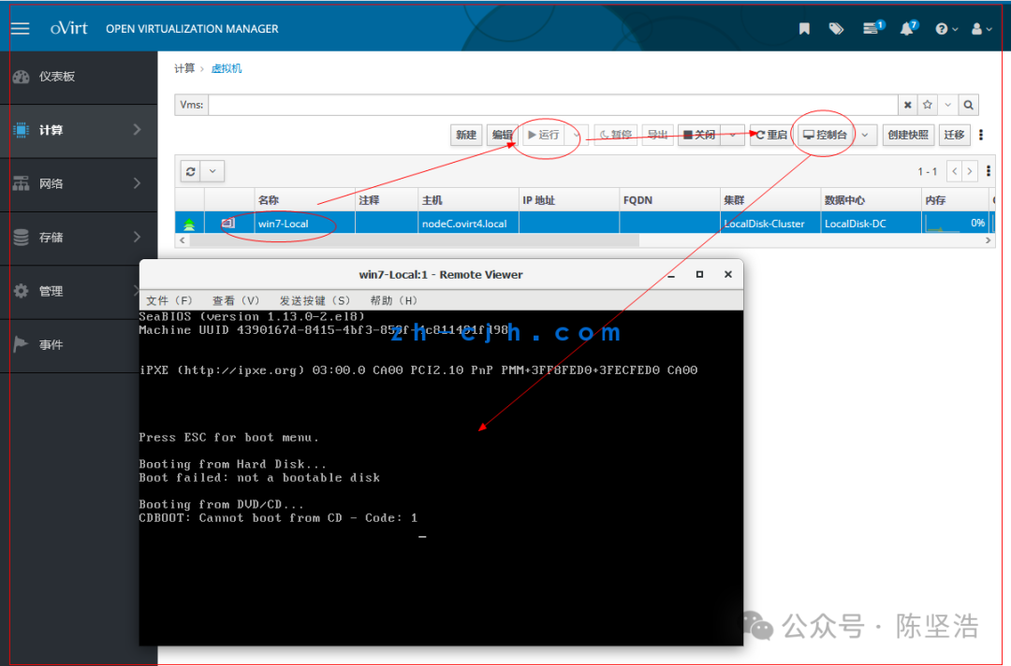Click the 暂停 suspend button
This screenshot has width=1011, height=666.
coord(615,135)
